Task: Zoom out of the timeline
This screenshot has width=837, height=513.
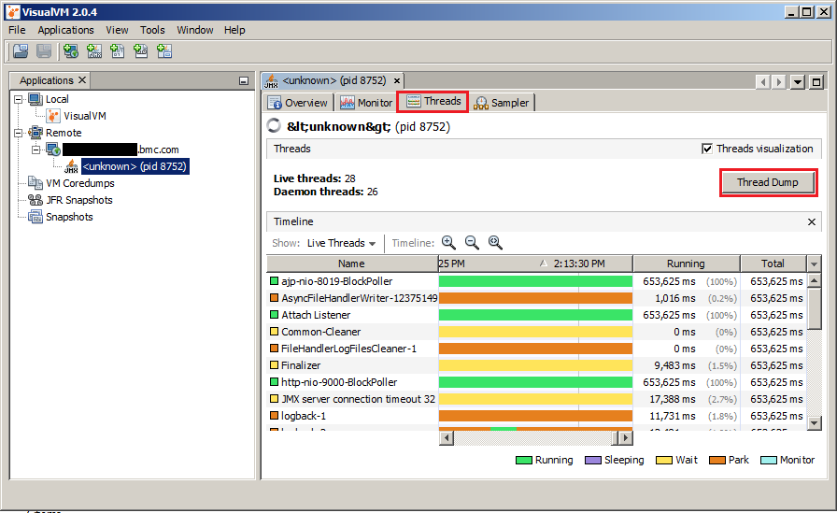Action: pyautogui.click(x=472, y=242)
